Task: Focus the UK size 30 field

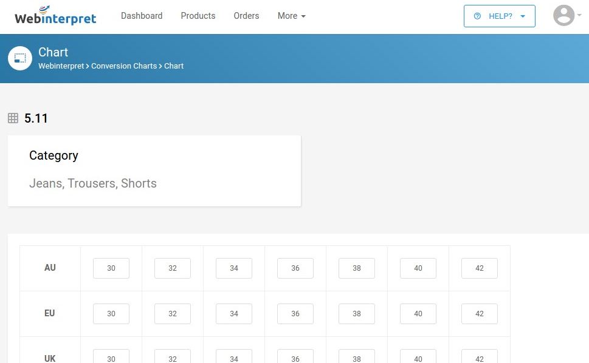Action: coord(111,356)
